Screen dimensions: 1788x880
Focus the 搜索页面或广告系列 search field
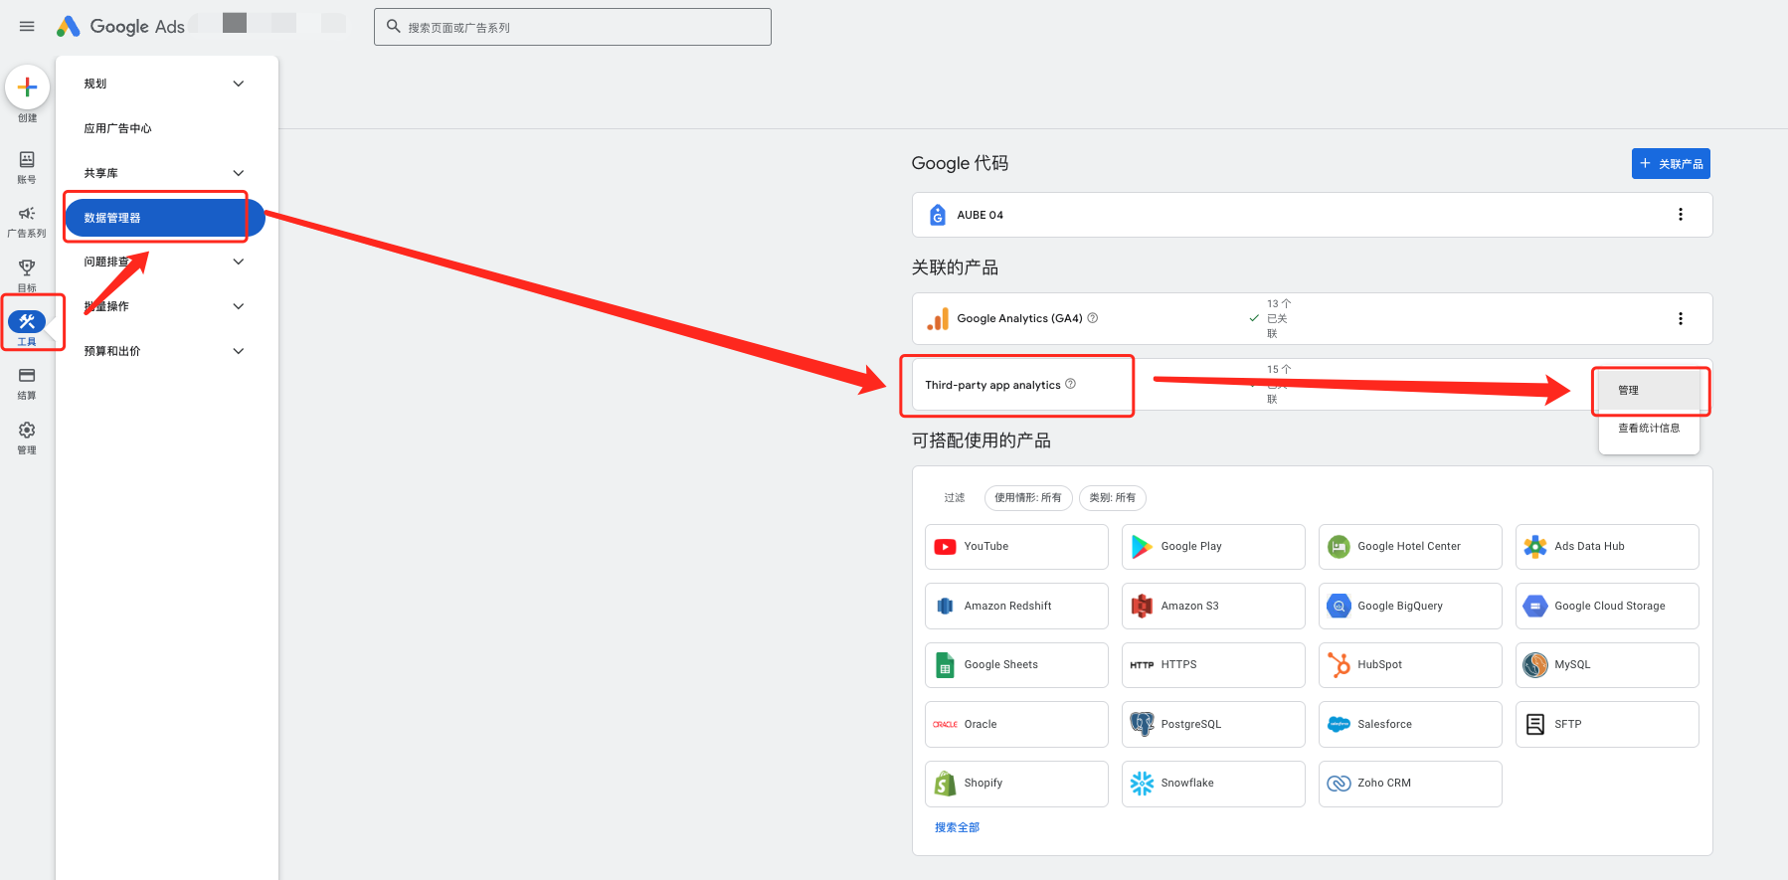pos(573,27)
